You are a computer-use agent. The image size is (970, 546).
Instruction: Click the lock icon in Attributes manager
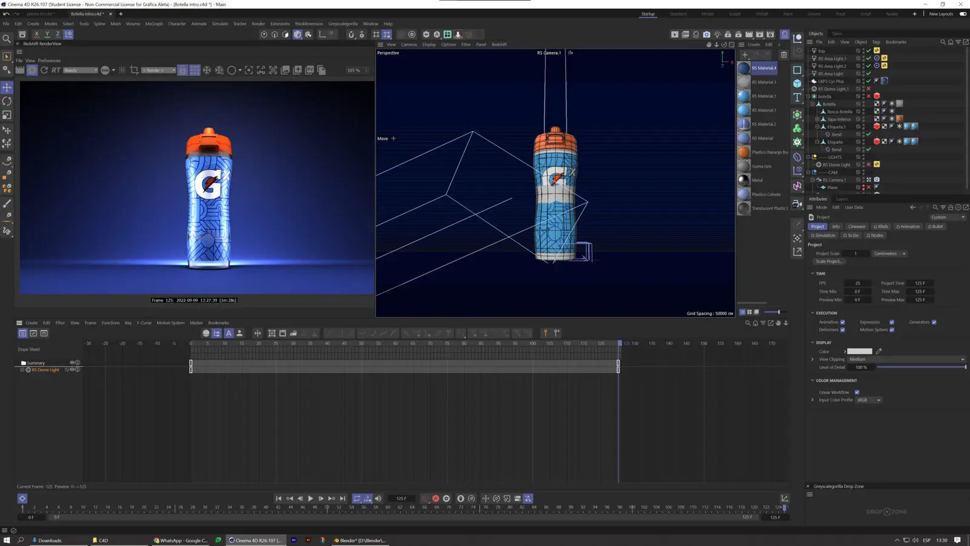click(951, 207)
